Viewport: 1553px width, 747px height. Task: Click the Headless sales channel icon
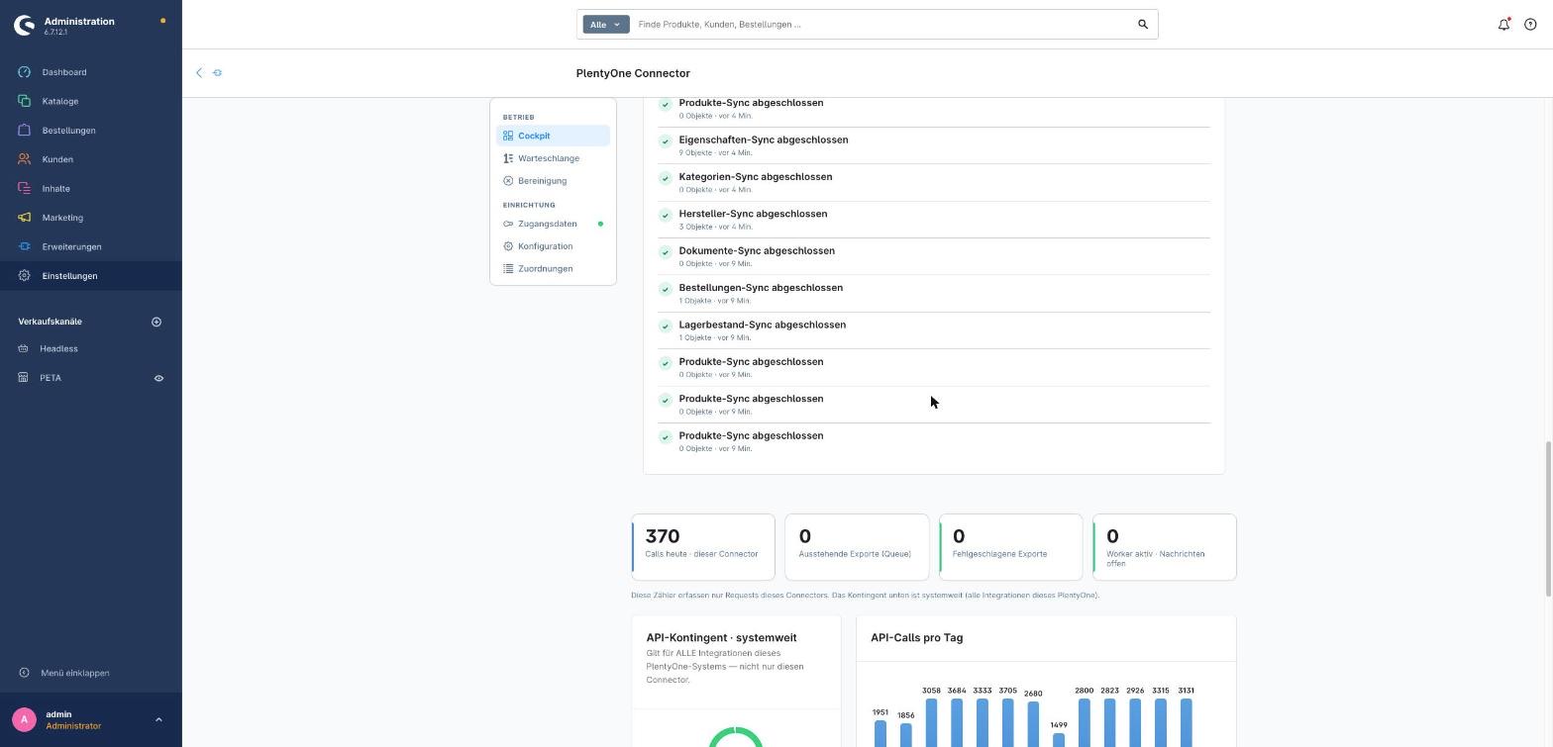coord(23,348)
